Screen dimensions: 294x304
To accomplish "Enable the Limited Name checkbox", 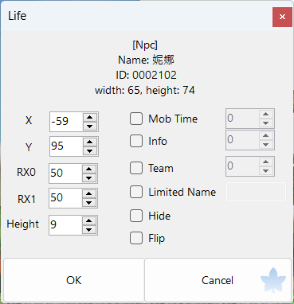I will click(x=136, y=192).
